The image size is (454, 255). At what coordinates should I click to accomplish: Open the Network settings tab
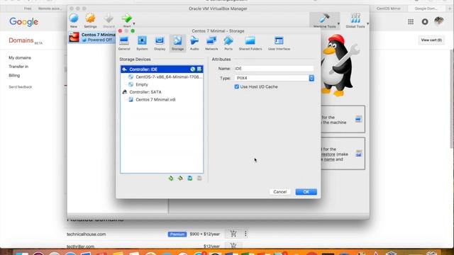point(211,43)
